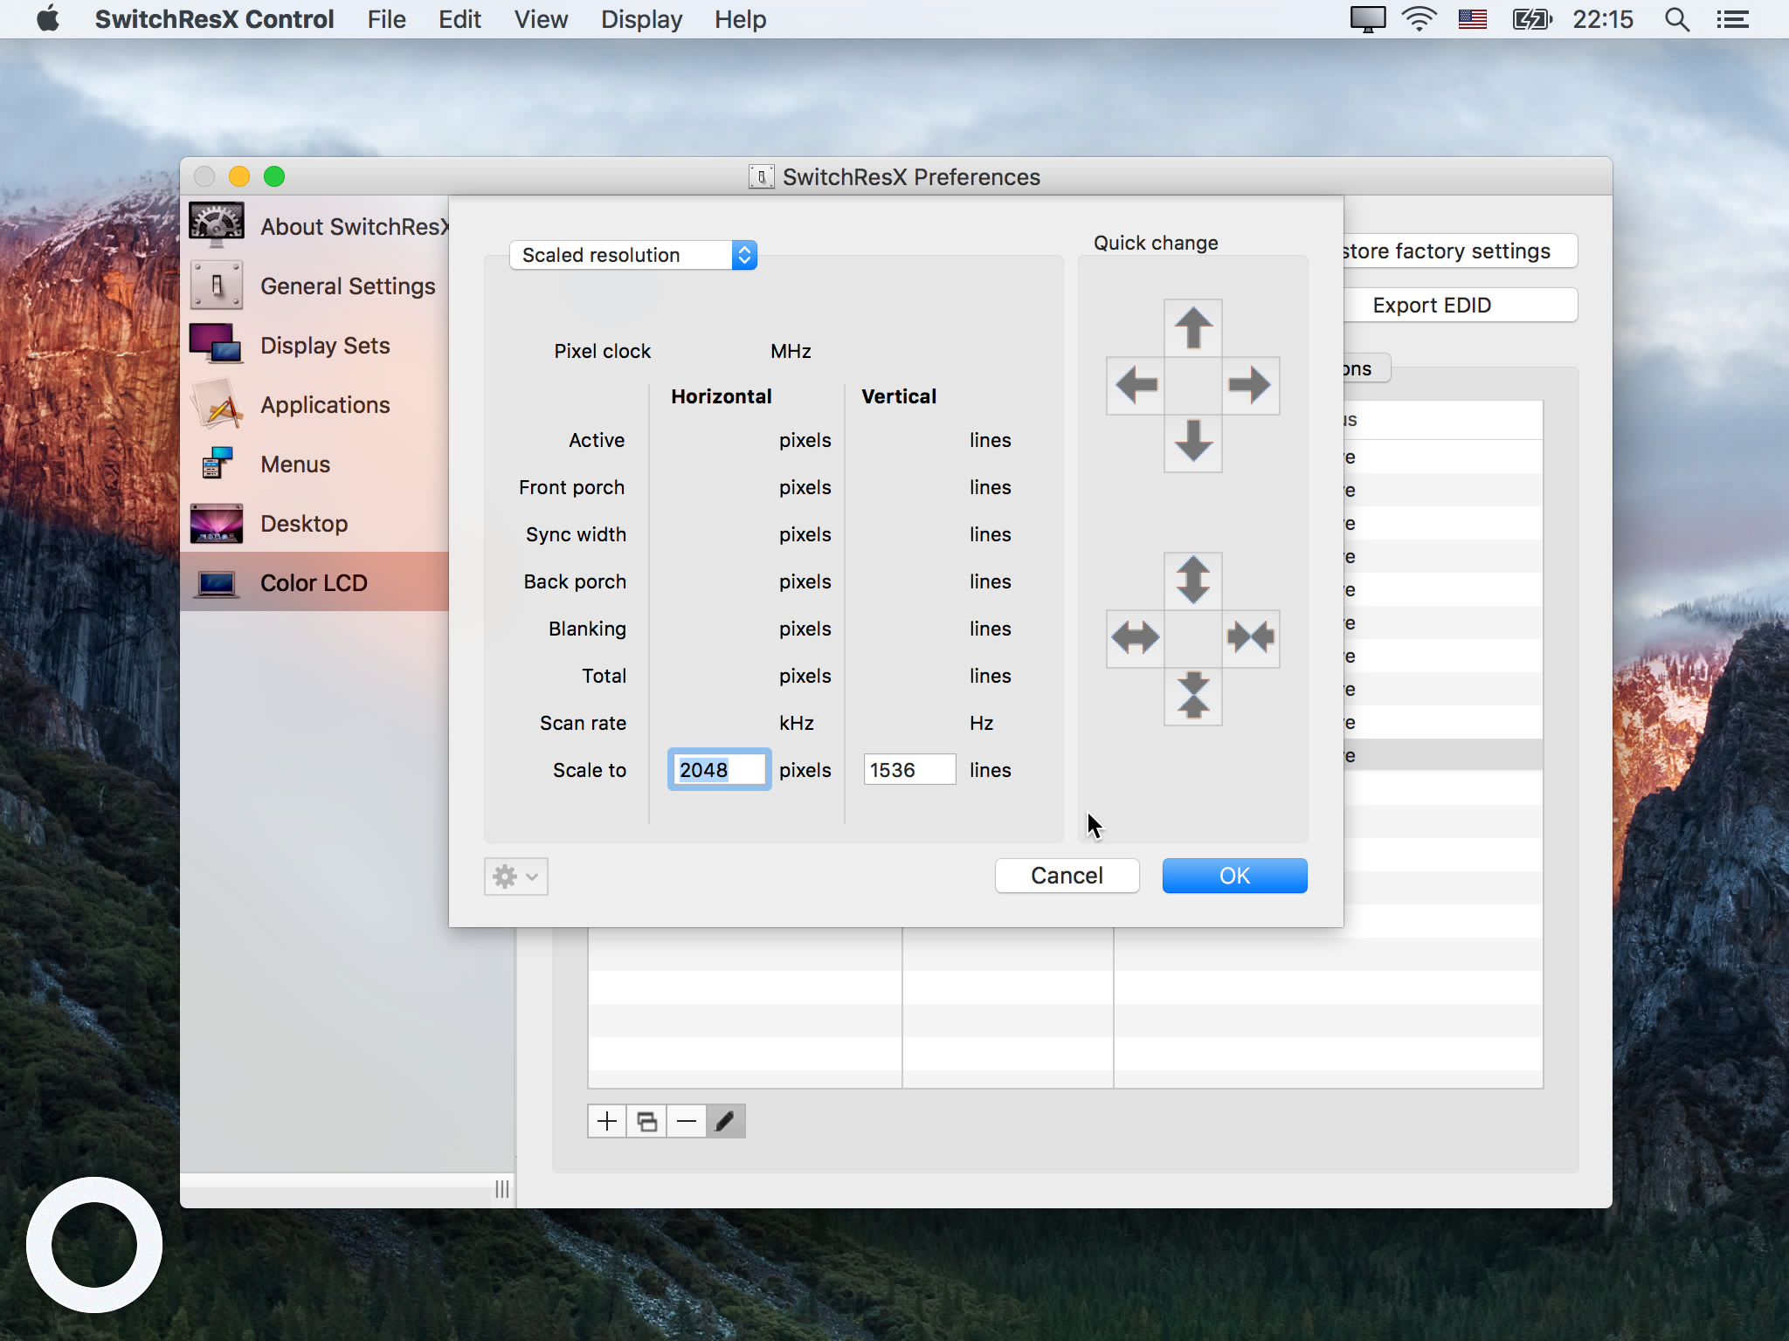Screen dimensions: 1789x1341
Task: Open the gear actions menu
Action: click(x=515, y=876)
